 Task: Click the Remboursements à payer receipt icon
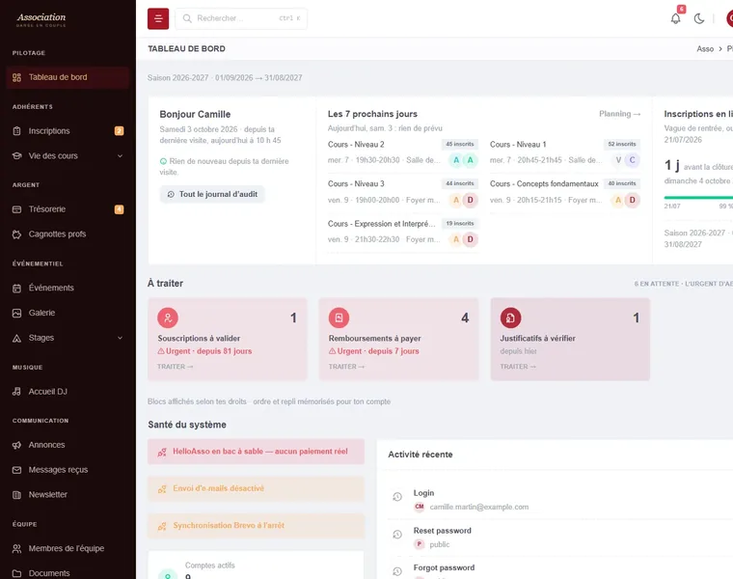click(x=339, y=318)
